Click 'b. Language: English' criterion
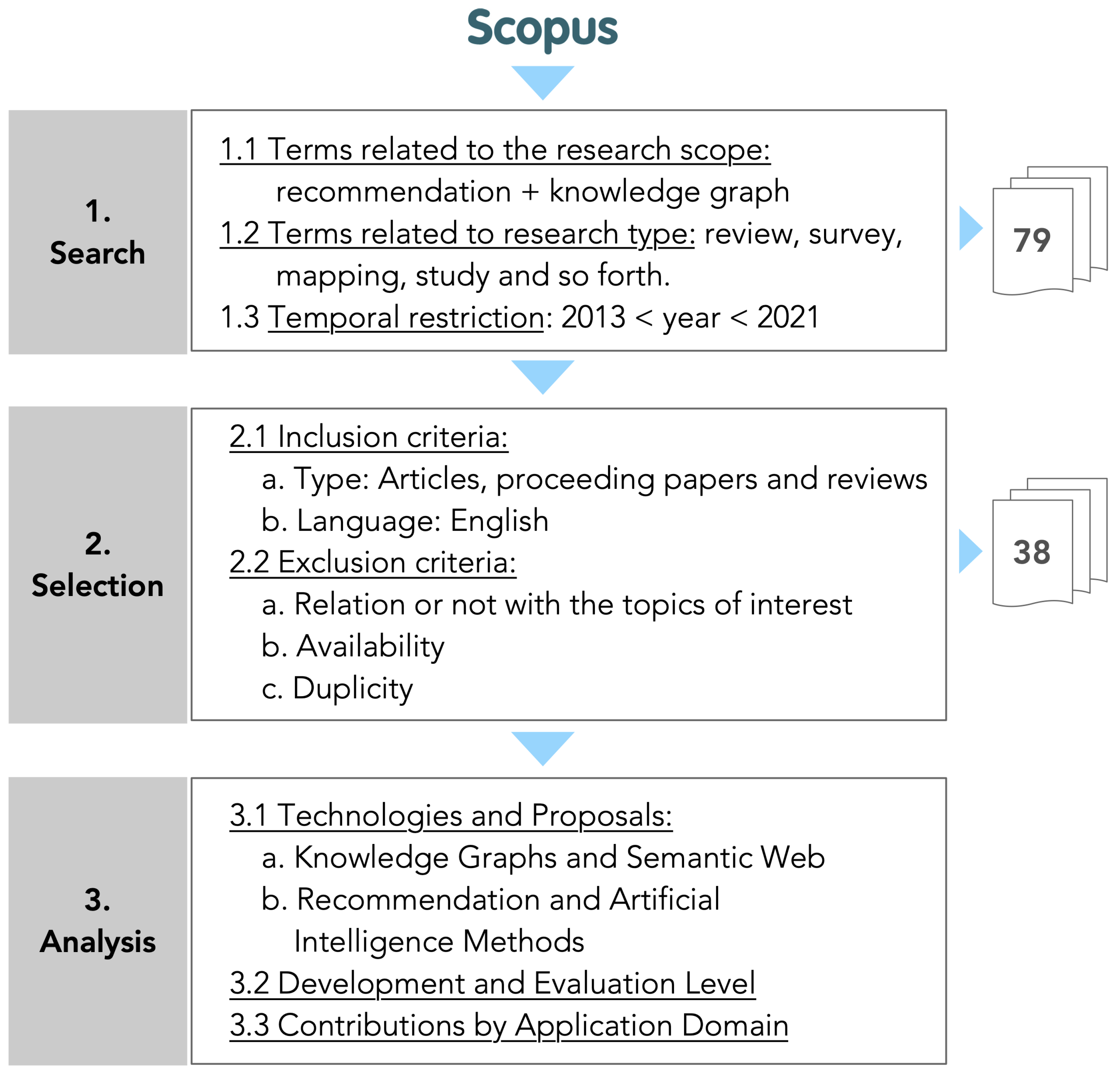The width and height of the screenshot is (1120, 1078). (405, 521)
